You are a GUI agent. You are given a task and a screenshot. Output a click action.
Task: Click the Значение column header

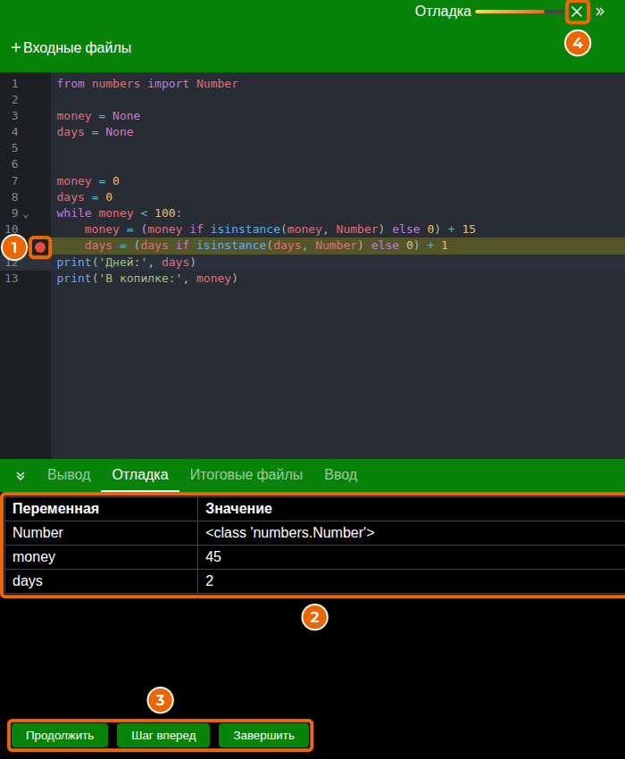click(412, 509)
